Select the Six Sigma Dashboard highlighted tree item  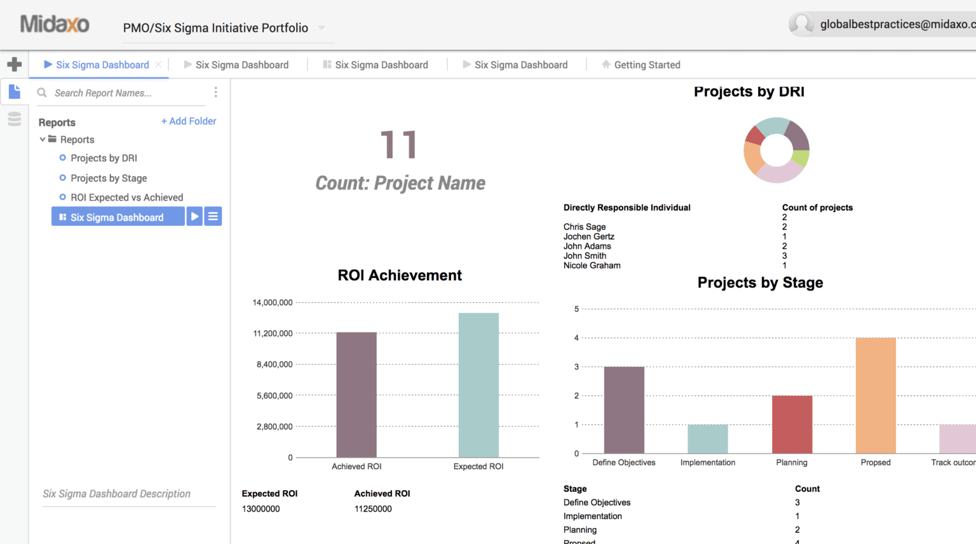click(118, 216)
